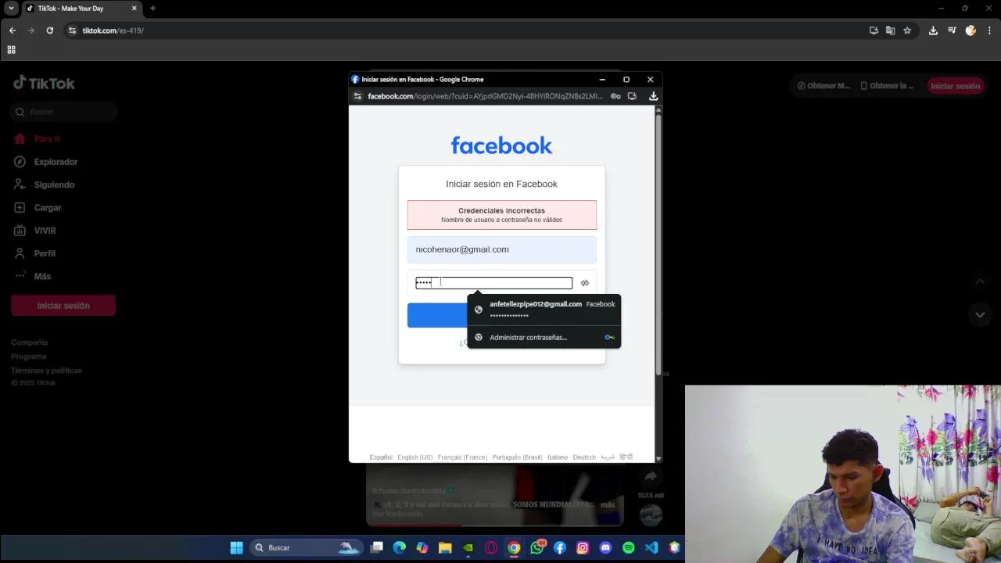Click browser back arrow
1001x563 pixels.
pos(12,30)
